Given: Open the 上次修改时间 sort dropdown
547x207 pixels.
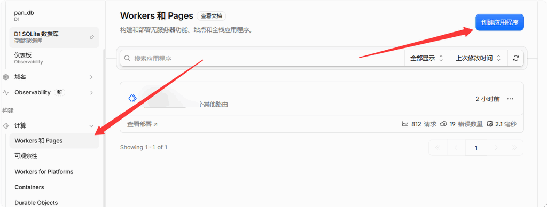Looking at the screenshot, I should (478, 58).
